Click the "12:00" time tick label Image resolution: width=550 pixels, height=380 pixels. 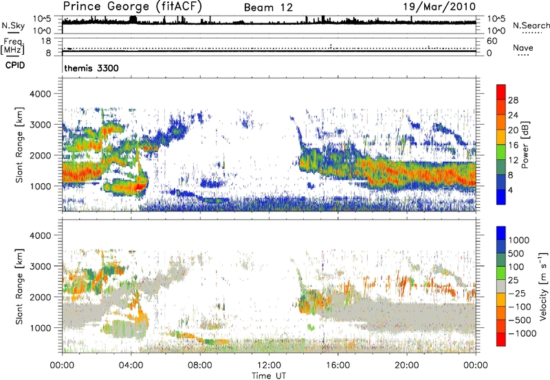(269, 366)
